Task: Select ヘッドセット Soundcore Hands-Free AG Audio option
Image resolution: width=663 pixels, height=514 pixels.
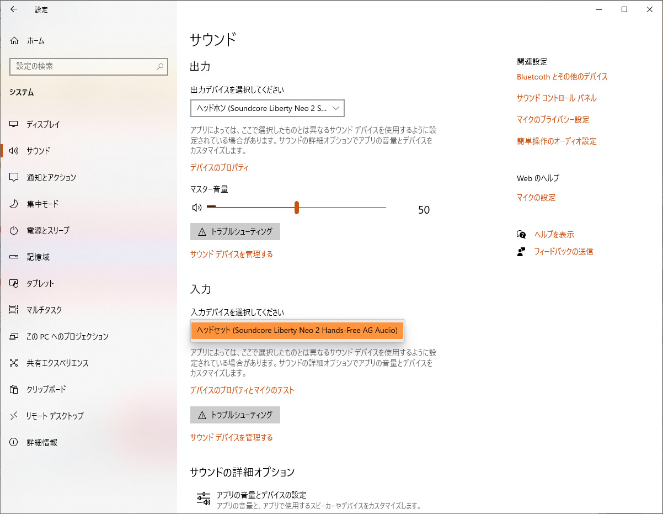Action: pos(297,330)
